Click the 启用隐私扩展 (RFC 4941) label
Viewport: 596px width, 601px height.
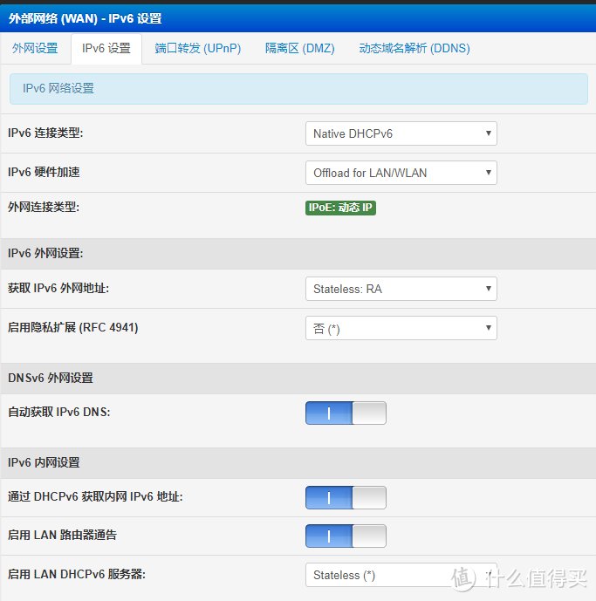[x=73, y=328]
